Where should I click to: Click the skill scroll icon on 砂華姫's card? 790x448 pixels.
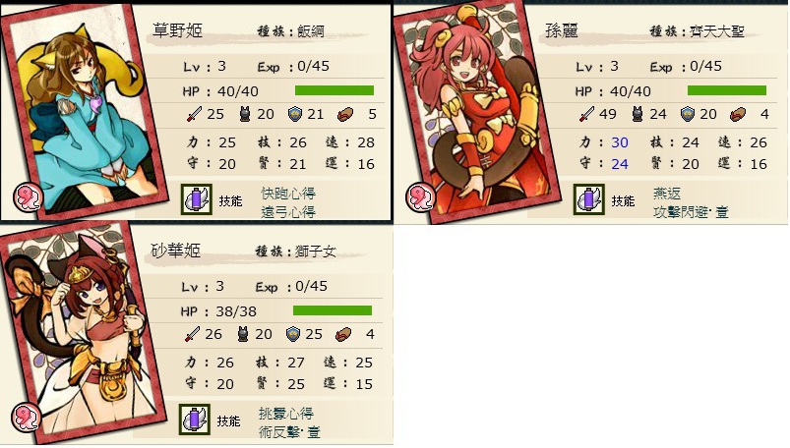(x=194, y=419)
